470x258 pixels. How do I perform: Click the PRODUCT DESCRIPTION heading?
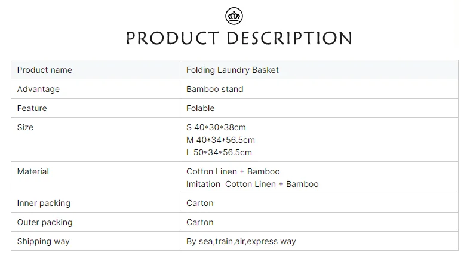[239, 38]
